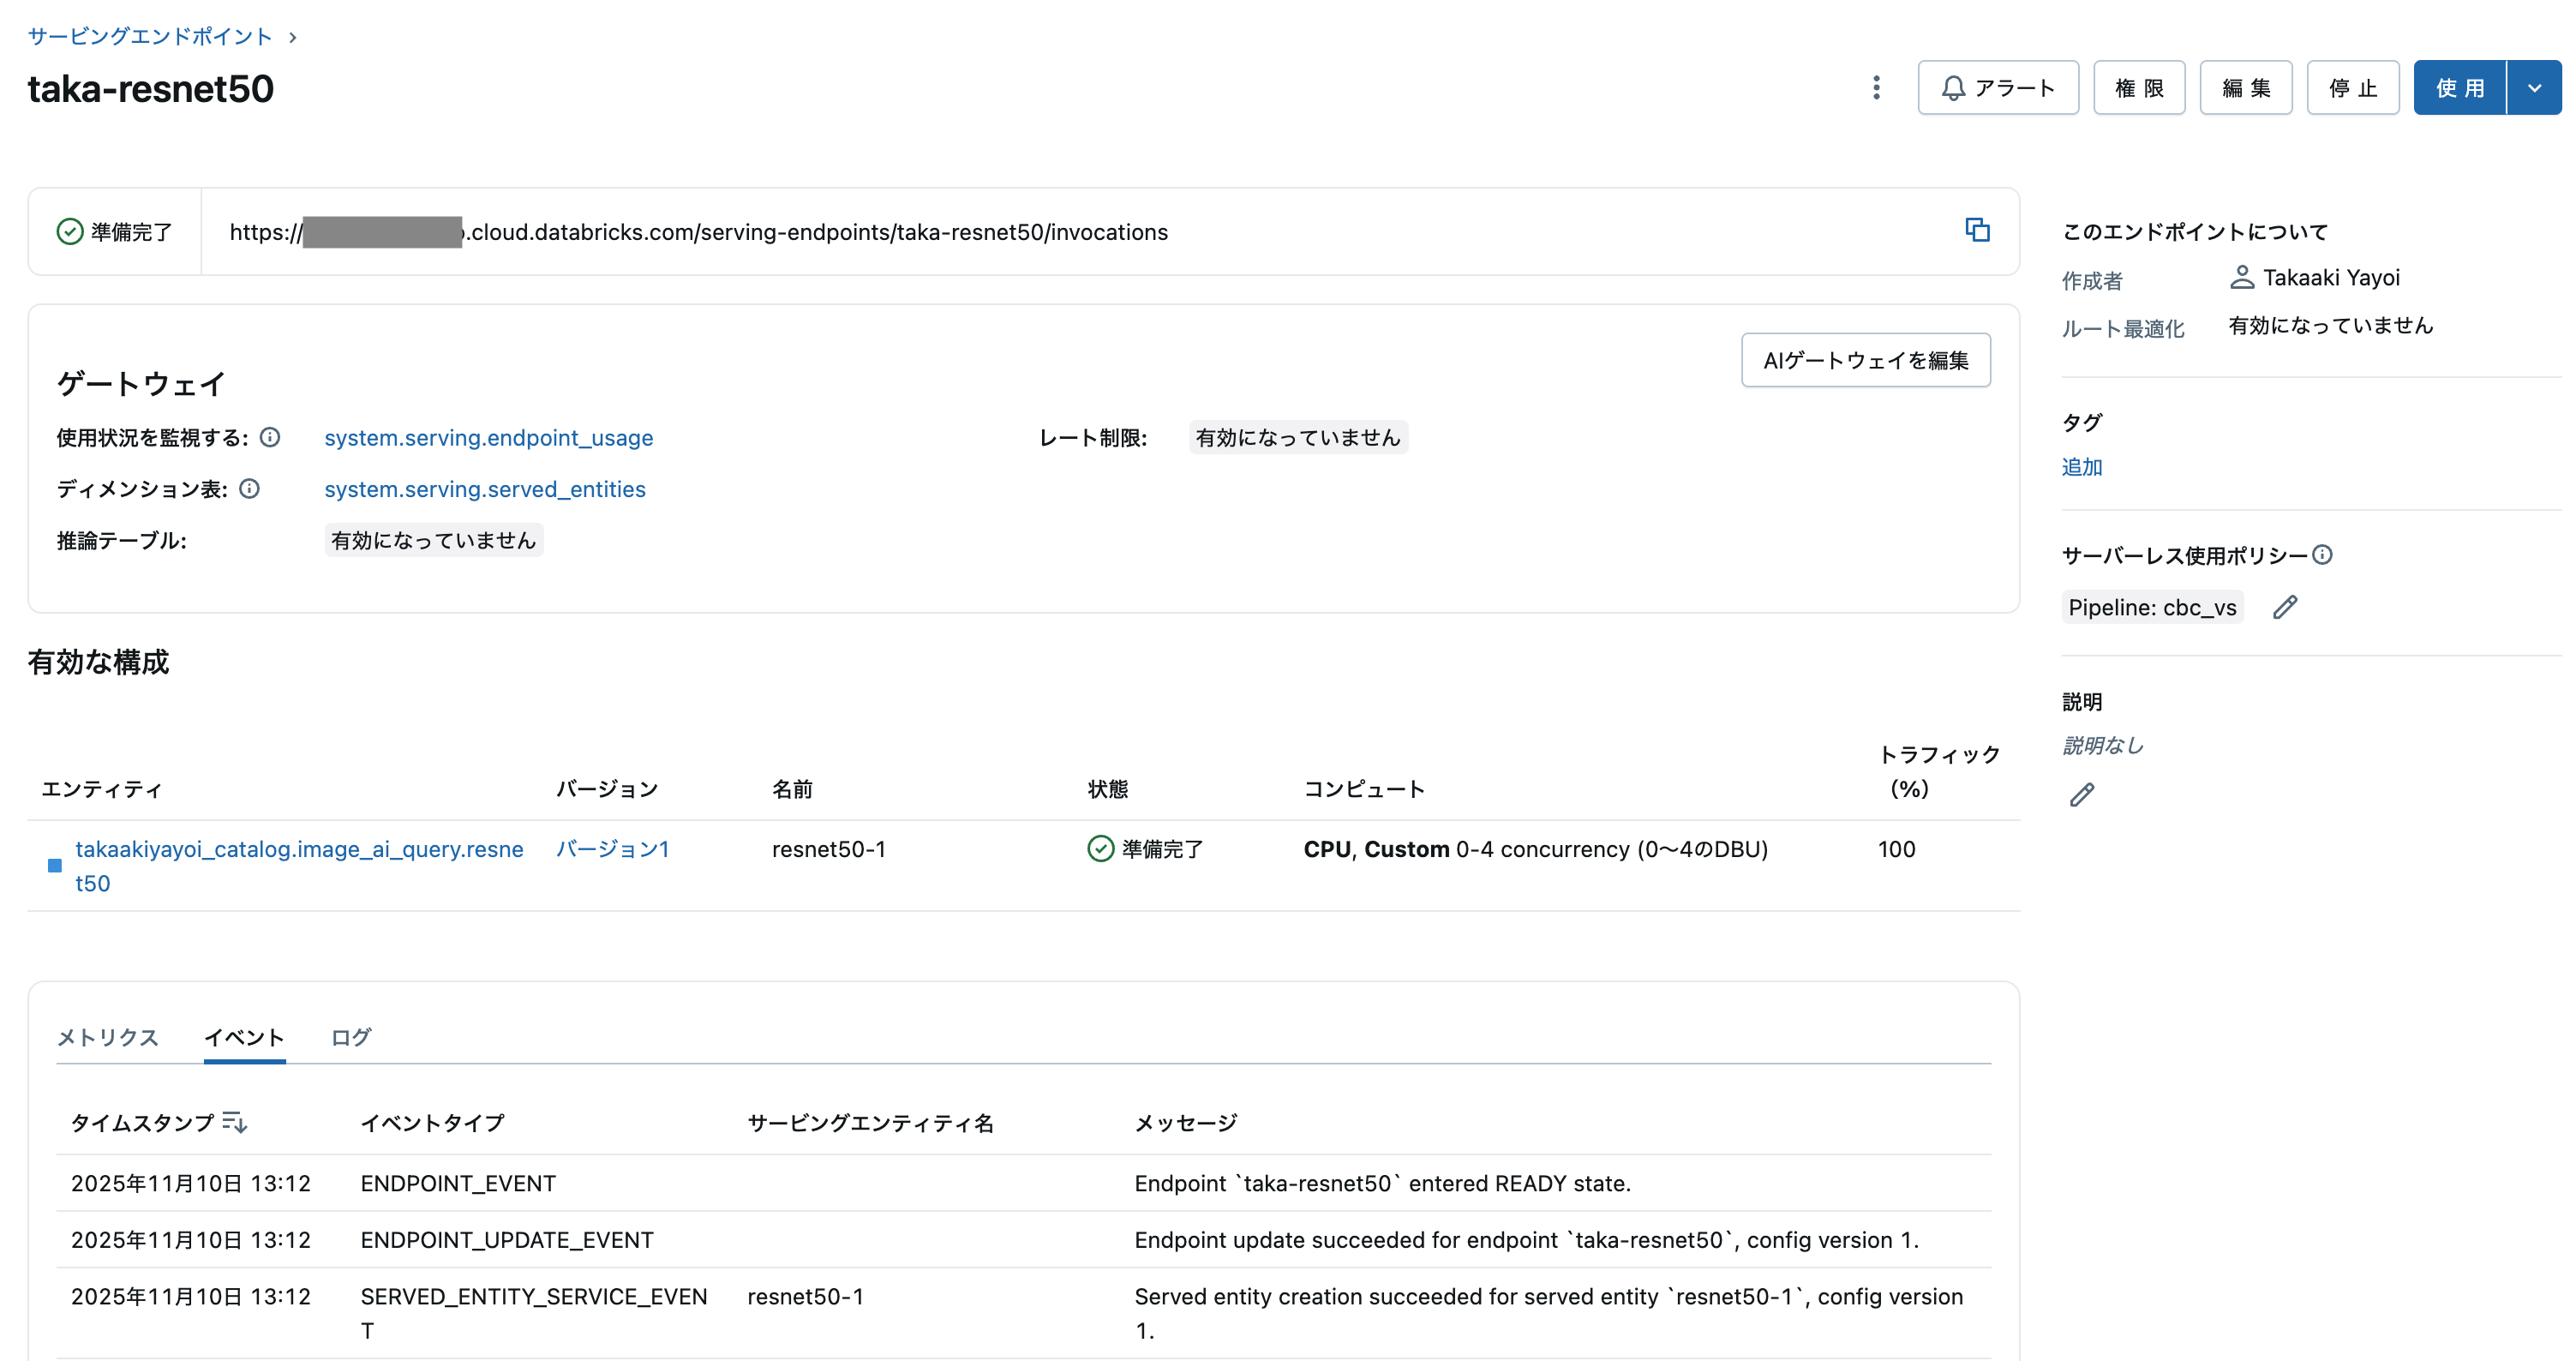Stop the endpoint with 停止

click(x=2353, y=88)
